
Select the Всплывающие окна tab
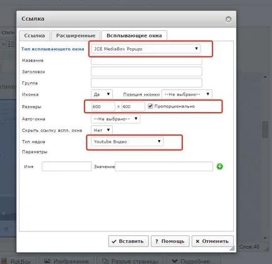click(x=134, y=36)
